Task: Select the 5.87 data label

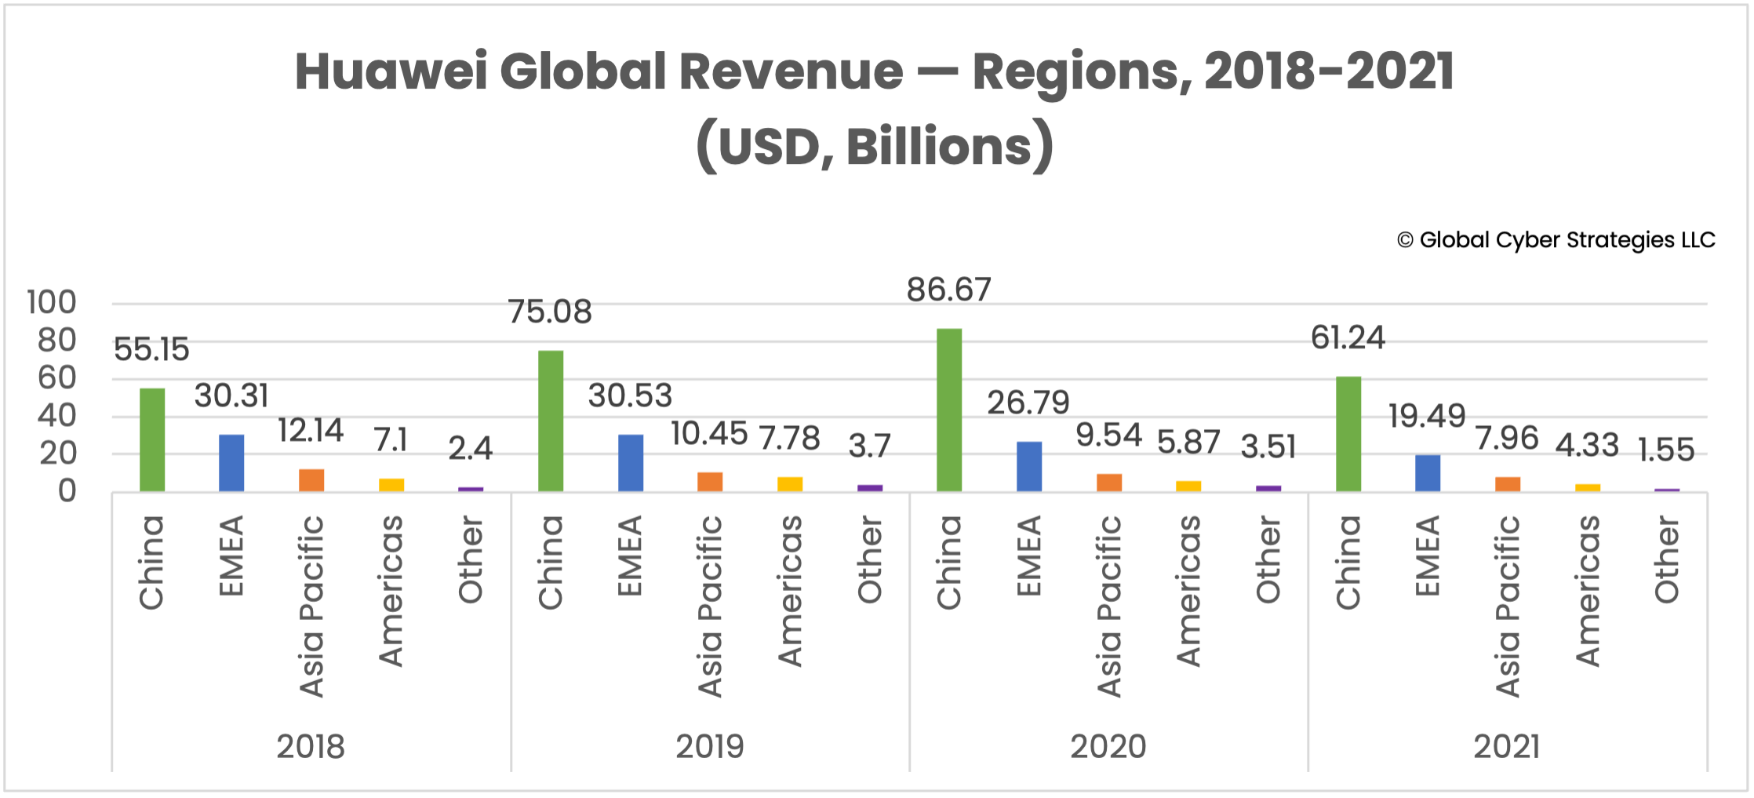Action: [x=1188, y=442]
